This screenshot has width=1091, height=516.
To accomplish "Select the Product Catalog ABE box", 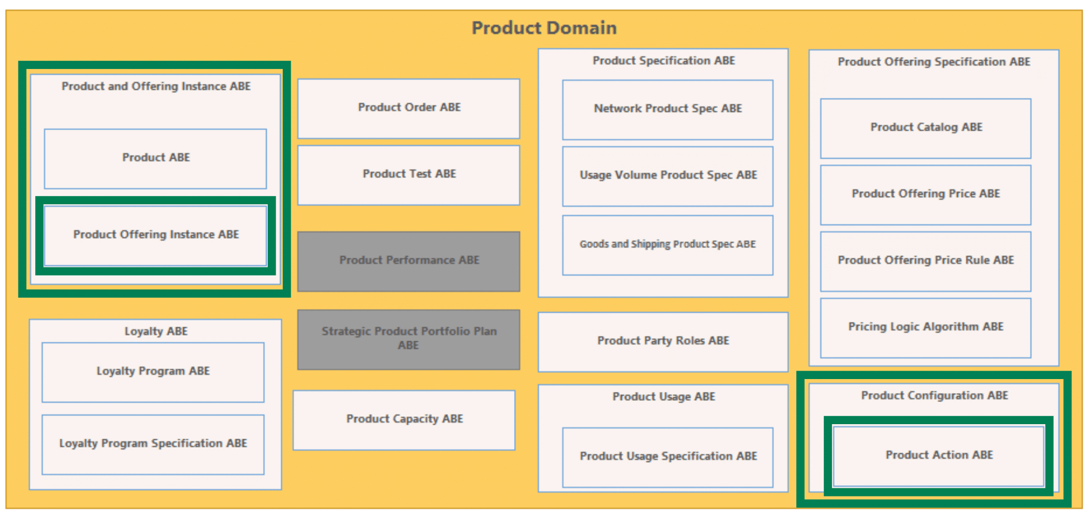I will coord(926,129).
